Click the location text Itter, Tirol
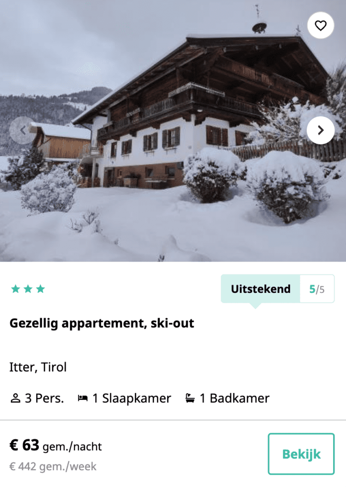This screenshot has height=487, width=346. coord(38,367)
